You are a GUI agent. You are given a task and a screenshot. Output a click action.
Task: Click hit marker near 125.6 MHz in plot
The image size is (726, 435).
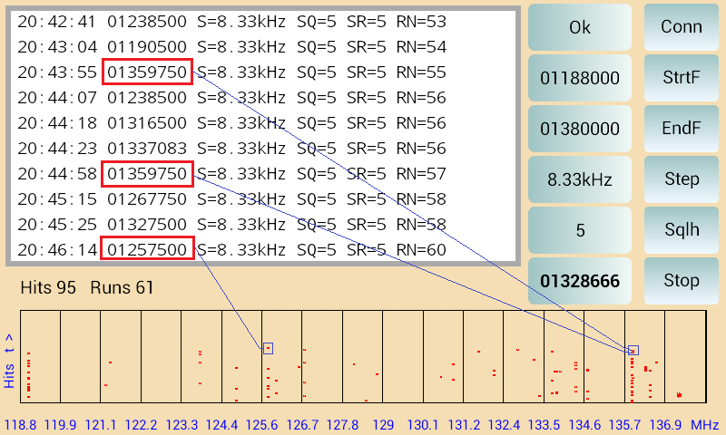(268, 348)
